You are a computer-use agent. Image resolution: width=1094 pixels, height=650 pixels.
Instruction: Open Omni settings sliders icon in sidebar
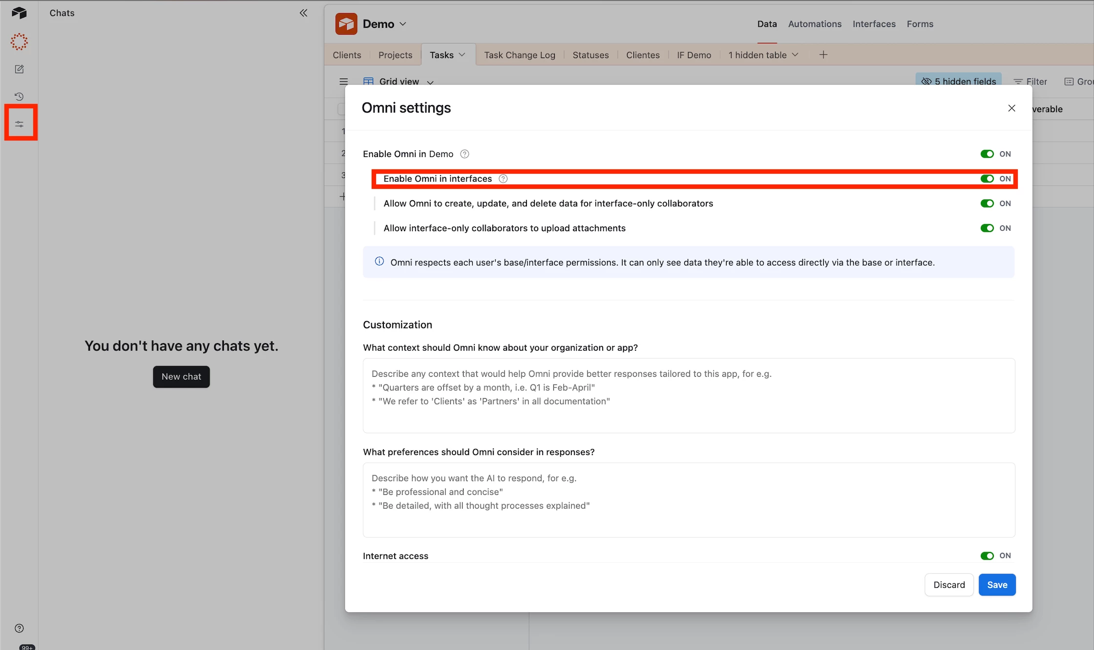[19, 124]
